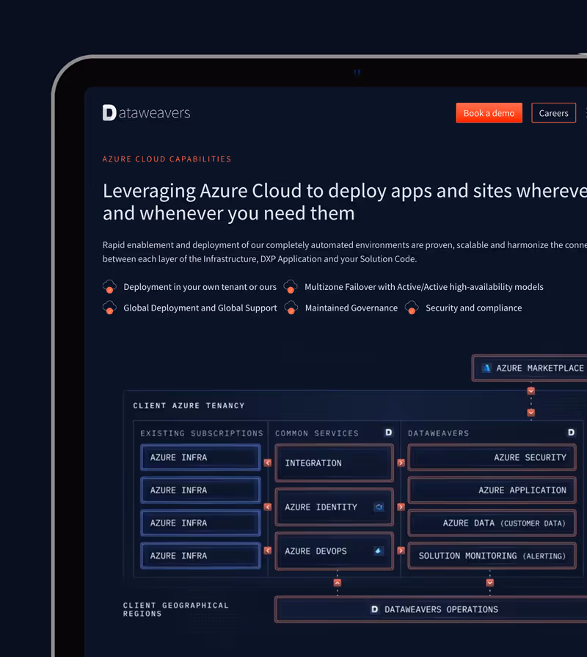Select the Azure Identity box
Screen dimensions: 587x657
pos(334,507)
